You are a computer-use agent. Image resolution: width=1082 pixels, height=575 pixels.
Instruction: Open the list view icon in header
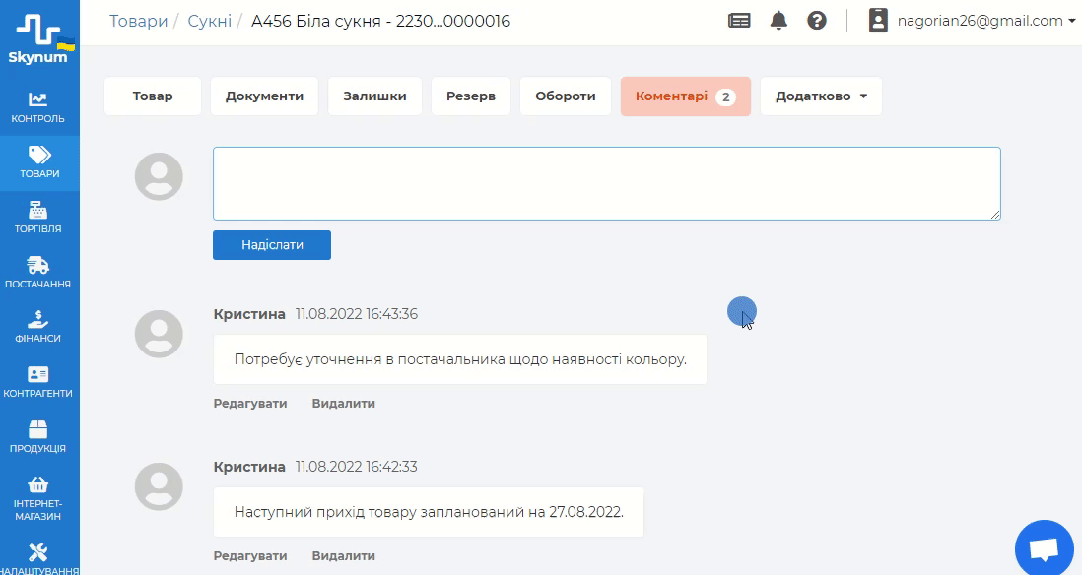pyautogui.click(x=739, y=21)
